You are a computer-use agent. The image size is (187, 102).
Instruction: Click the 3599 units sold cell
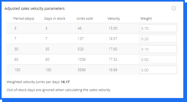(82, 70)
